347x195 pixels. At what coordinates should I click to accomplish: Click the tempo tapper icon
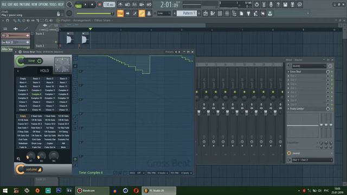coord(255,14)
